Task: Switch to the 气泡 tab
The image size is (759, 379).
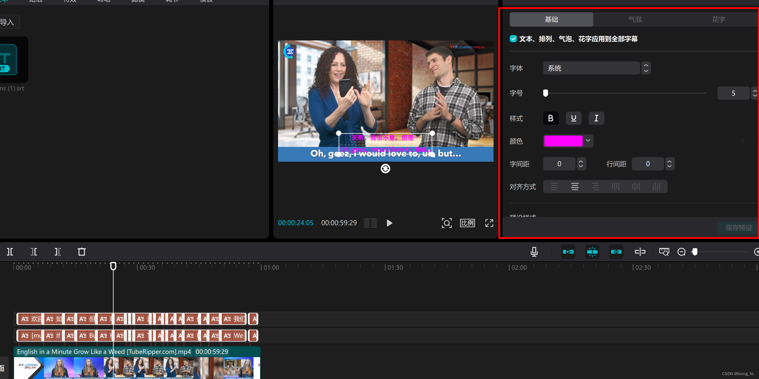Action: tap(635, 19)
